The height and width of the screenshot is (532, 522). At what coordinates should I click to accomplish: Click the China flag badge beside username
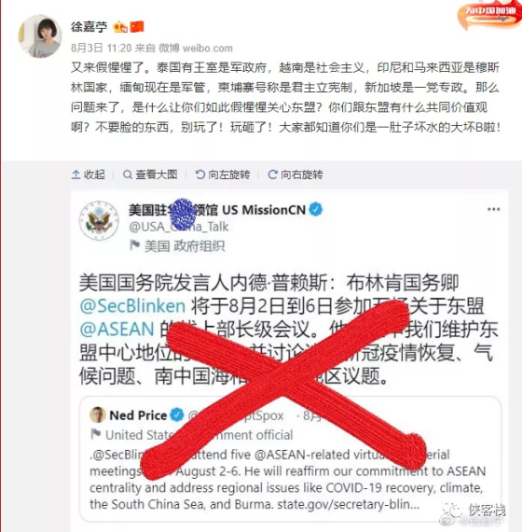pos(137,26)
